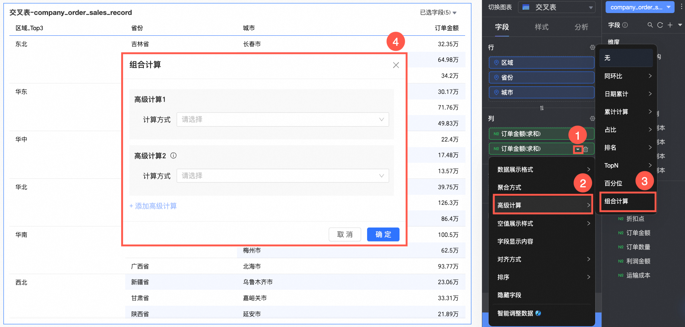Viewport: 685px width, 327px height.
Task: Click the refresh icon in 字段 panel
Action: [660, 25]
